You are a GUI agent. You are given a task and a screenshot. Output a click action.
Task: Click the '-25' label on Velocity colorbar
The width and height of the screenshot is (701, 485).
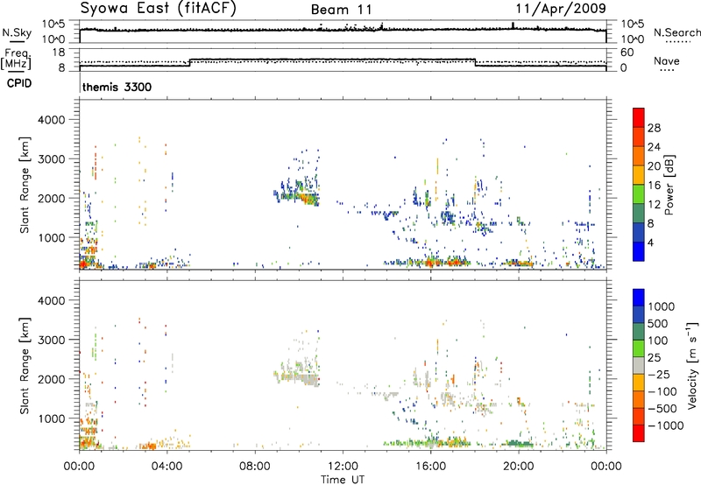[x=660, y=375]
